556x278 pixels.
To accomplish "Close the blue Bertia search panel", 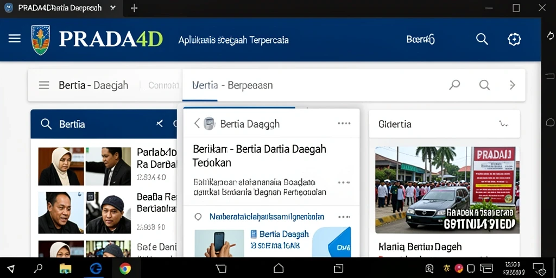I will [x=160, y=123].
